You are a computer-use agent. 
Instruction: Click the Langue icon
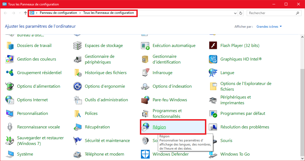[213, 73]
